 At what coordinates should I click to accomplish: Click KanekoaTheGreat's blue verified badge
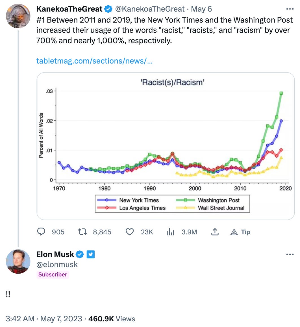point(108,9)
